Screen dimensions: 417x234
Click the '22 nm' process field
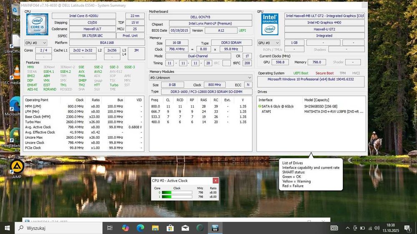coord(135,16)
